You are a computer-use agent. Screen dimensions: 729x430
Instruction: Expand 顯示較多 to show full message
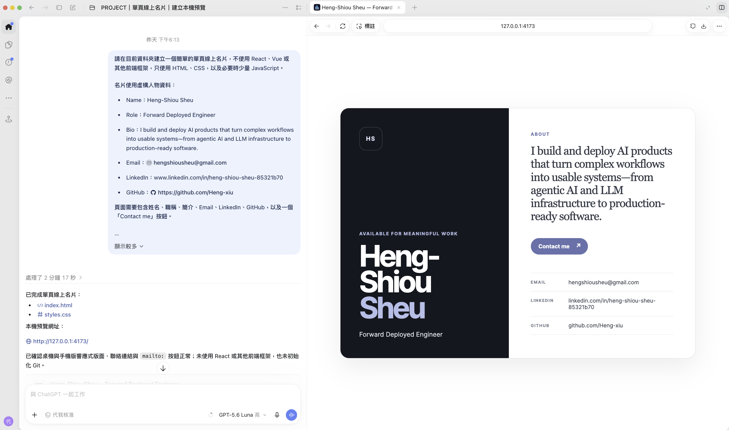(x=129, y=246)
